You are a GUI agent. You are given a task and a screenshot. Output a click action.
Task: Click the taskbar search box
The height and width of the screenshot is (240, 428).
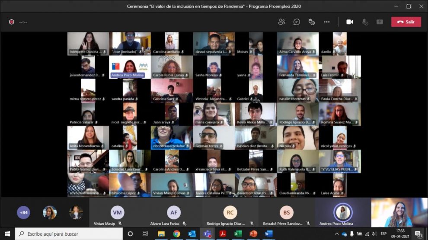click(69, 234)
